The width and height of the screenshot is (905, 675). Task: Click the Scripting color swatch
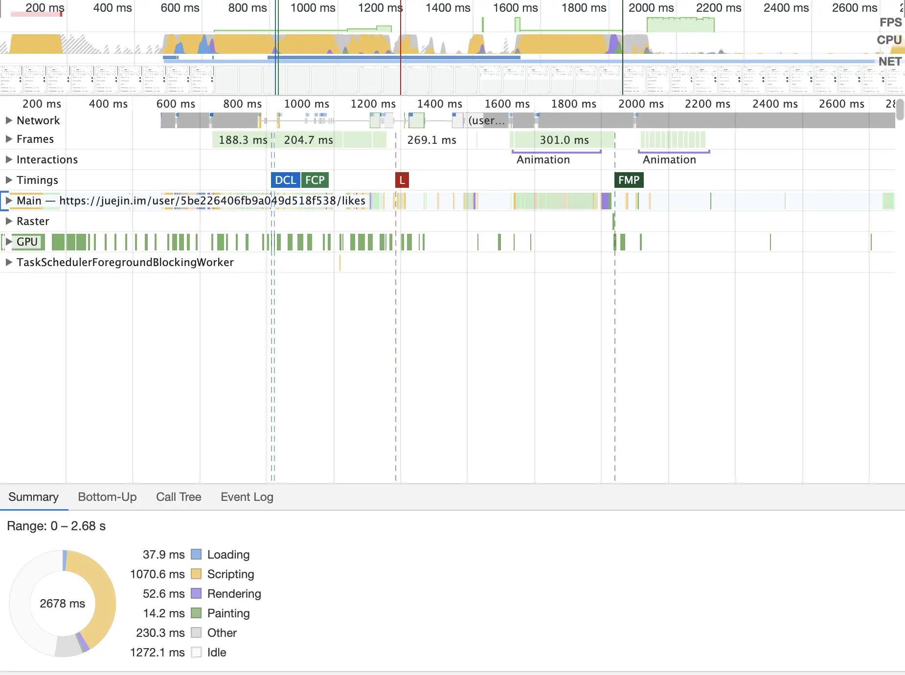click(196, 574)
